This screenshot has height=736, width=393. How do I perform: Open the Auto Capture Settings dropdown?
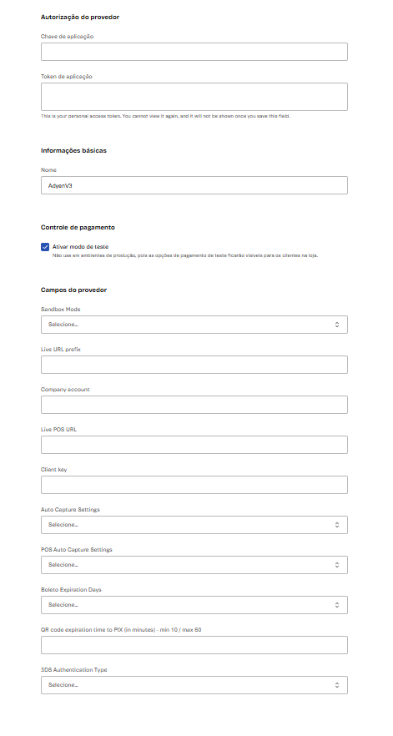[194, 525]
